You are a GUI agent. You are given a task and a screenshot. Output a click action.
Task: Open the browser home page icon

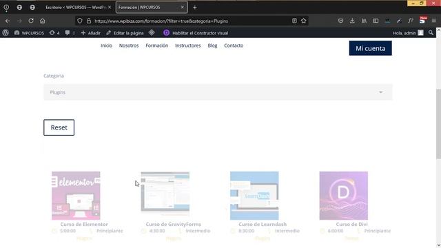[x=43, y=21]
